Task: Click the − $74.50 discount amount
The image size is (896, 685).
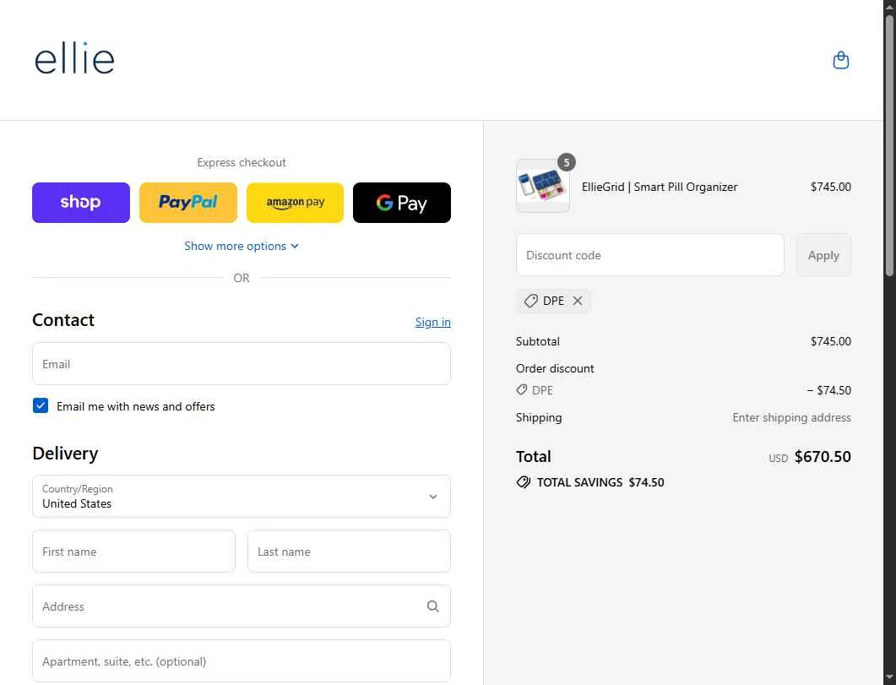Action: [828, 390]
